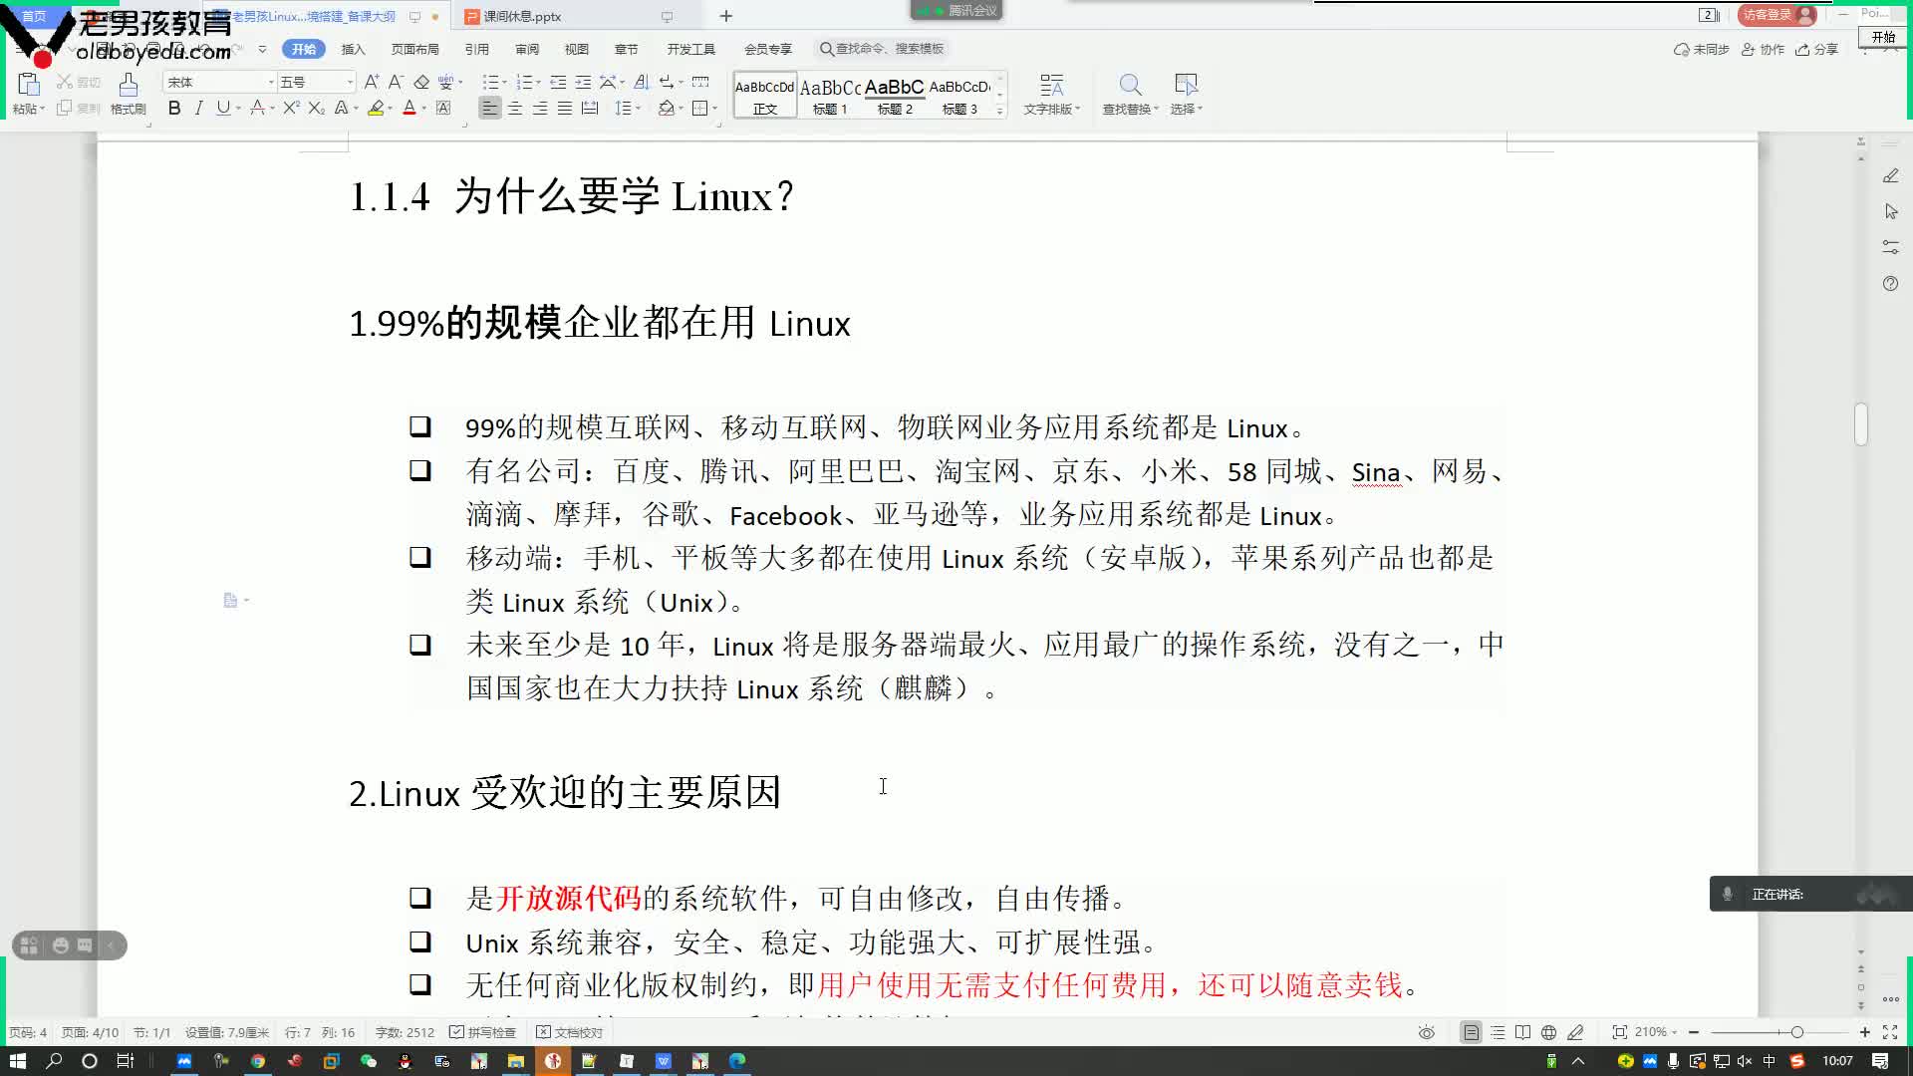The width and height of the screenshot is (1913, 1076).
Task: Expand the line spacing dropdown
Action: click(637, 108)
